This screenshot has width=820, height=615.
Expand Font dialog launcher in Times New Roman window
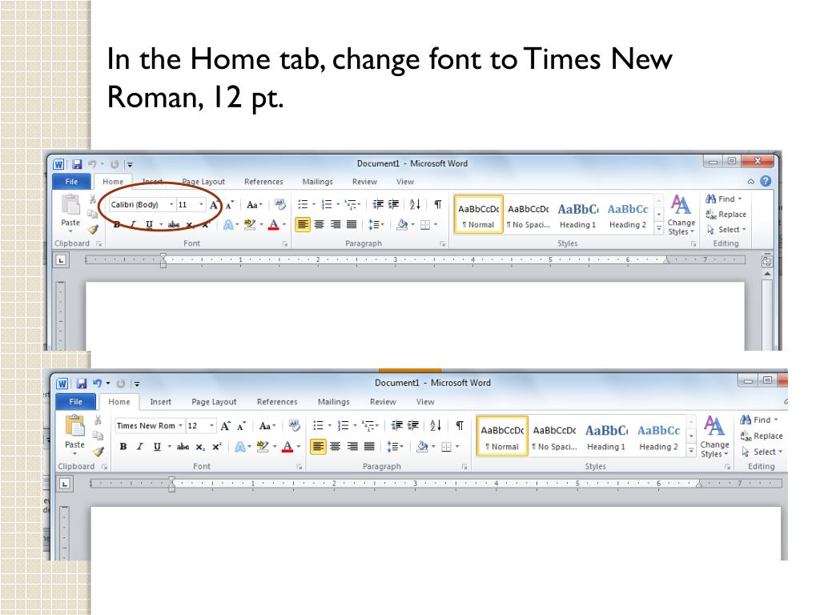tap(299, 467)
